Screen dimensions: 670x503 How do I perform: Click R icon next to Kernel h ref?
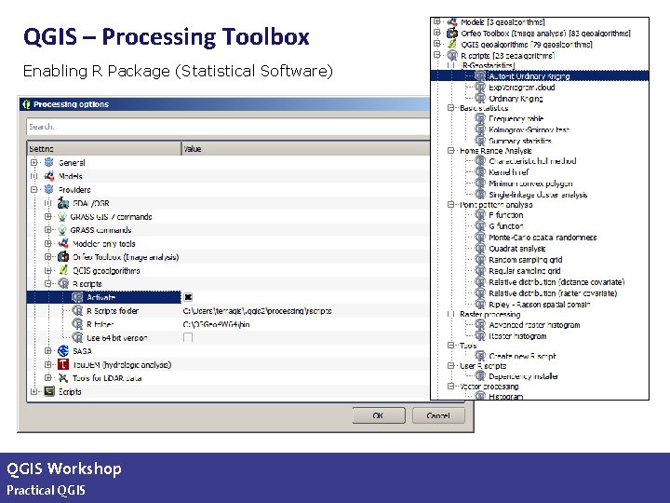pyautogui.click(x=480, y=172)
